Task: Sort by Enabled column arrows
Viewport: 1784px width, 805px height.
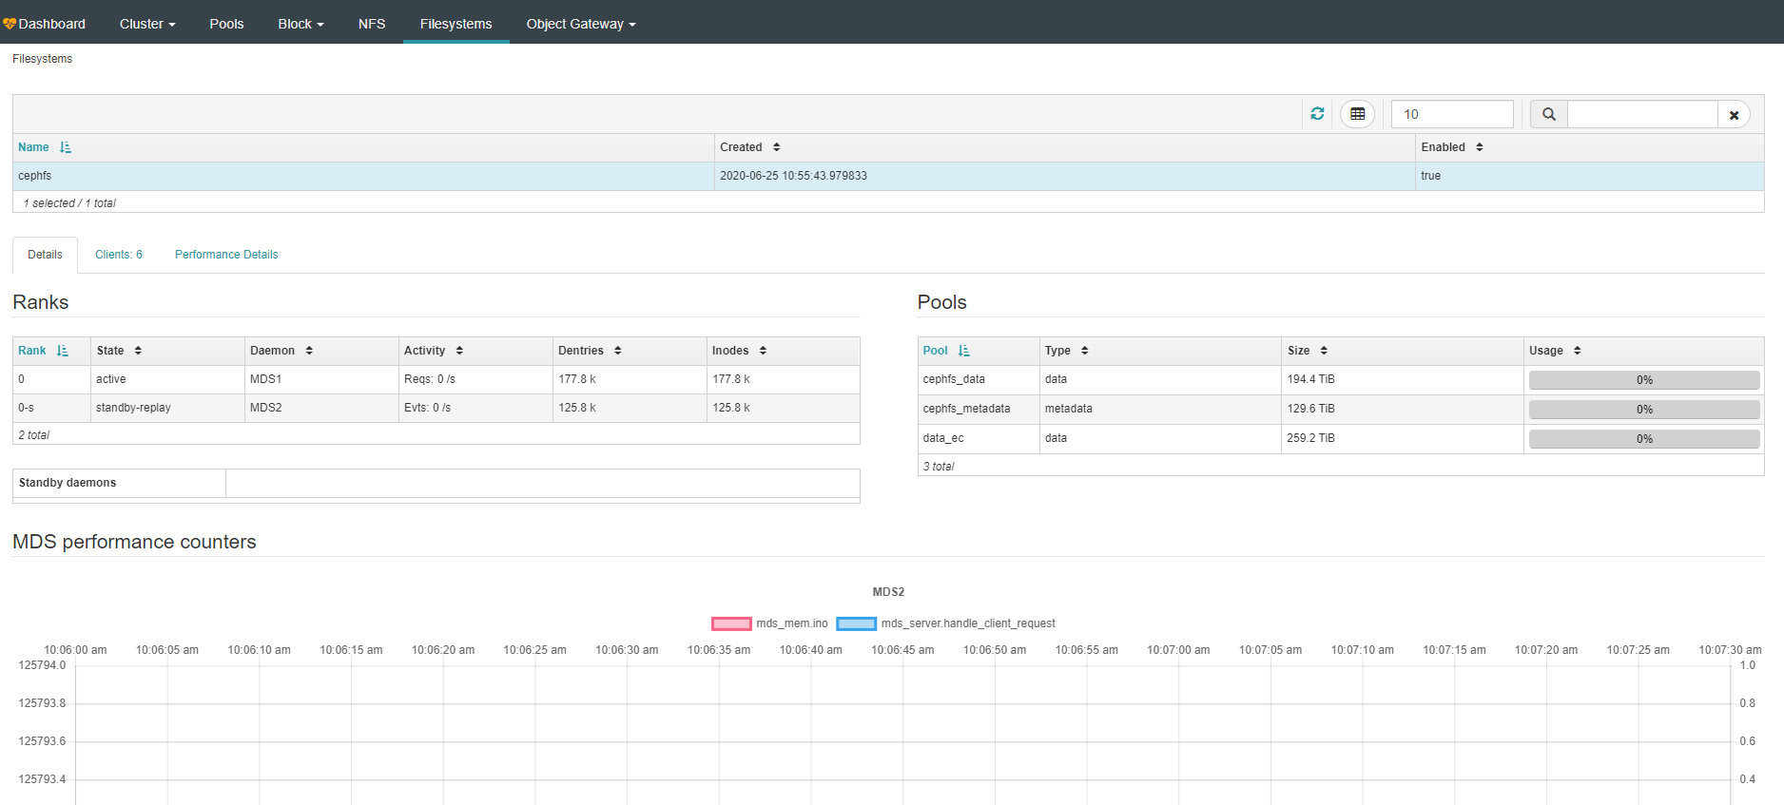Action: click(x=1480, y=147)
